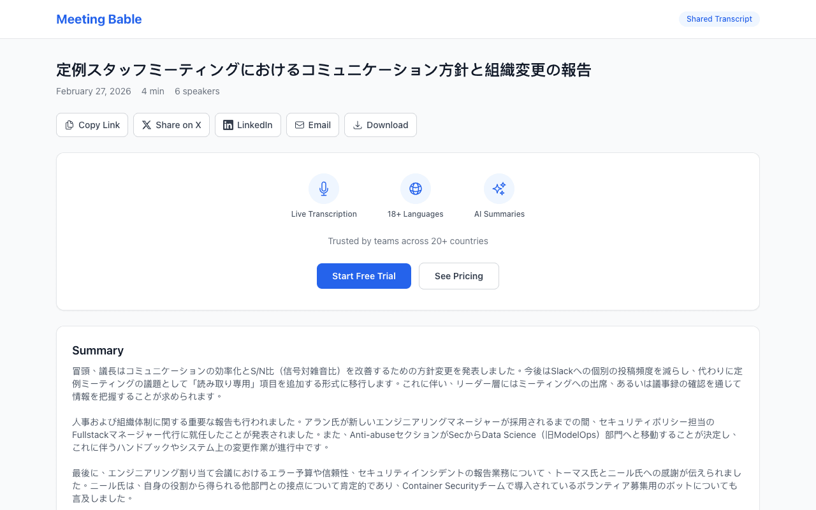Share the transcript on LinkedIn
The image size is (816, 510).
247,125
